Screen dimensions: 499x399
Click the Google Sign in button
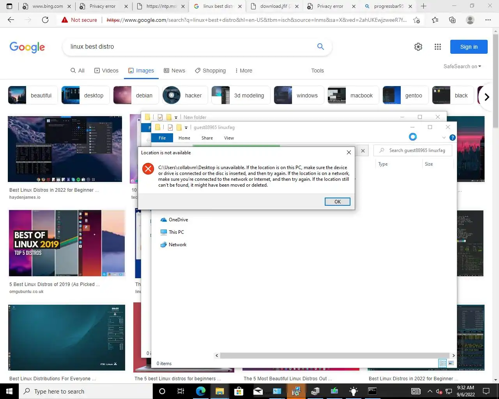(x=469, y=47)
